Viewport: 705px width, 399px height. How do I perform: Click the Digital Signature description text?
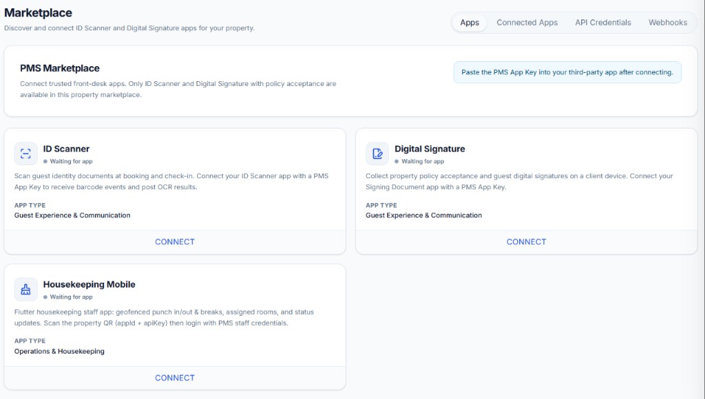(519, 182)
